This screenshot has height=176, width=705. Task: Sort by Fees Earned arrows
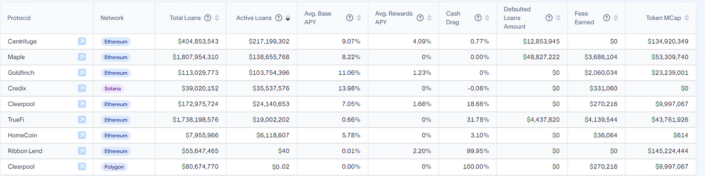coord(616,18)
